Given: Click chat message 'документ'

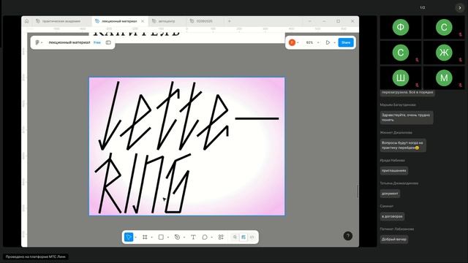Looking at the screenshot, I should (x=390, y=194).
